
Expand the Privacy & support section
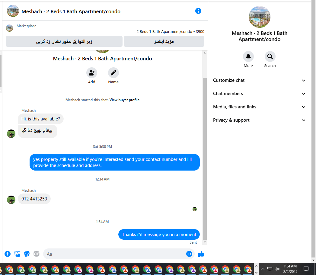coord(259,120)
